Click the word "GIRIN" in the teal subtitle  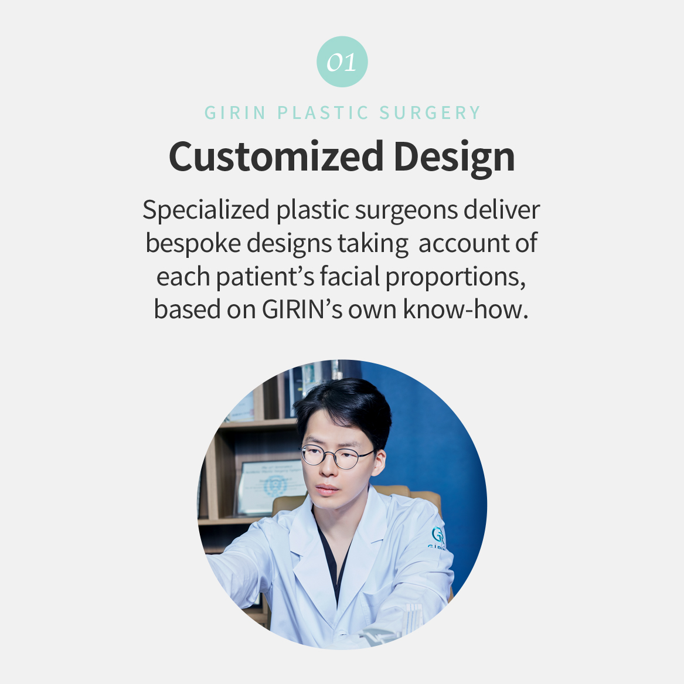tap(235, 113)
